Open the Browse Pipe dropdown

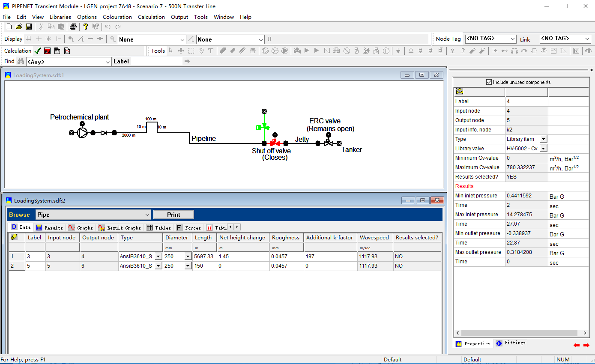tap(147, 215)
